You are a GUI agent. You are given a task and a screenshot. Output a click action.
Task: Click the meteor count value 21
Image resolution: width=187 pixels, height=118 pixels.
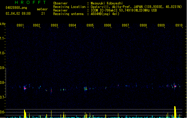pos(43,14)
